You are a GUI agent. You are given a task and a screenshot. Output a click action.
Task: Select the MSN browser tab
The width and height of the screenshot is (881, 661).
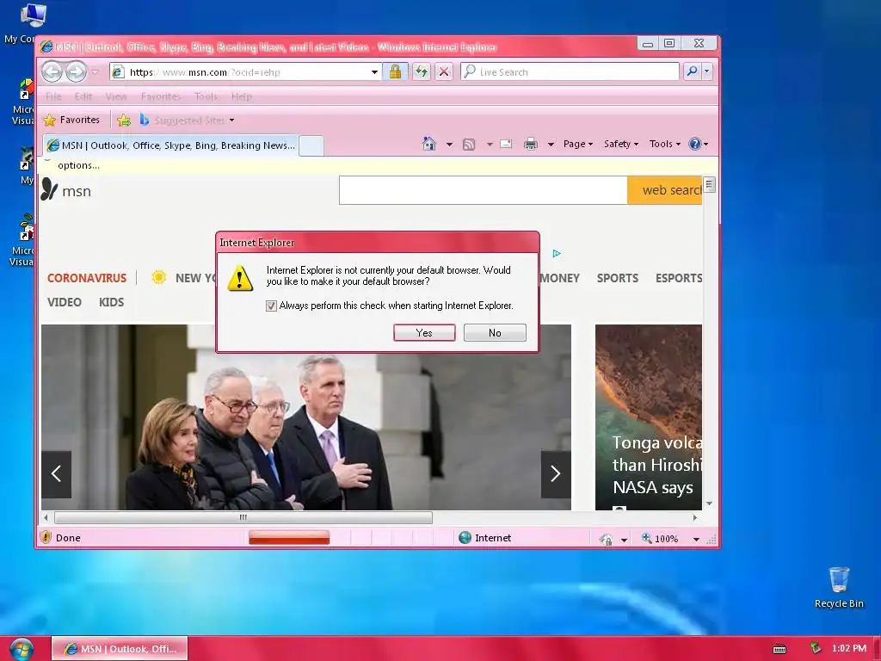click(171, 145)
